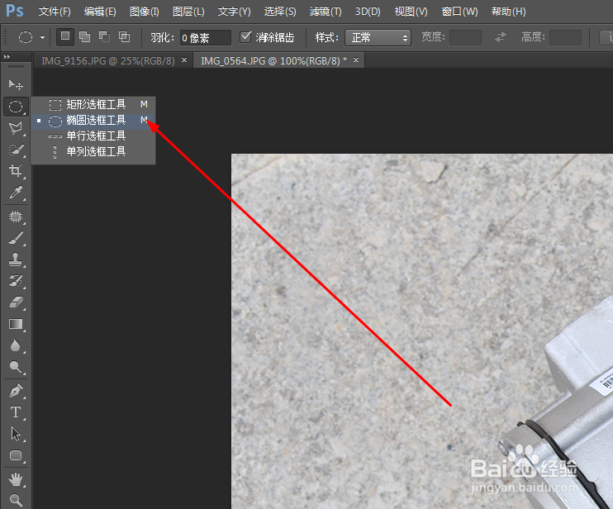613x509 pixels.
Task: Open the 3D(D) menu
Action: point(368,12)
